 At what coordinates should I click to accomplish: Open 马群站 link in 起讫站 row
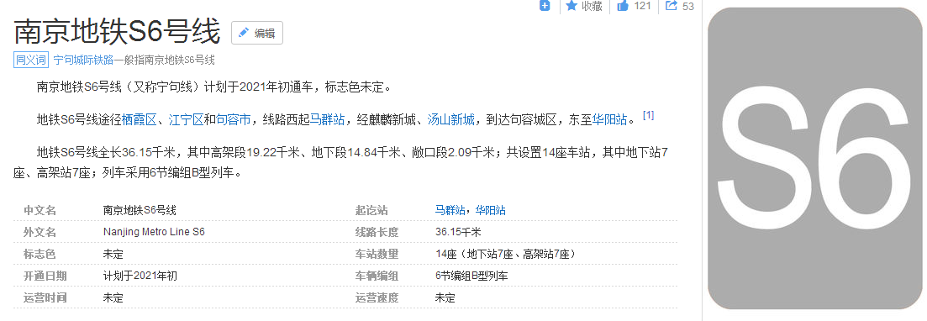(x=450, y=210)
